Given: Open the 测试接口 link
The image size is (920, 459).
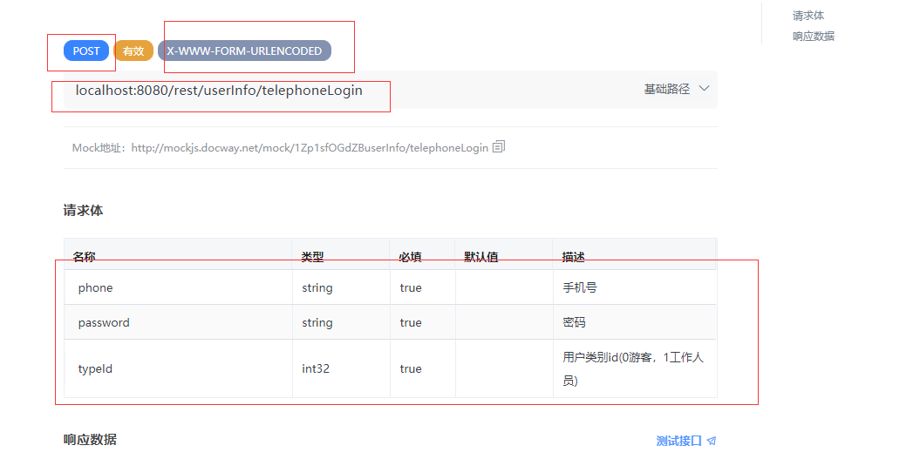Looking at the screenshot, I should [x=678, y=441].
